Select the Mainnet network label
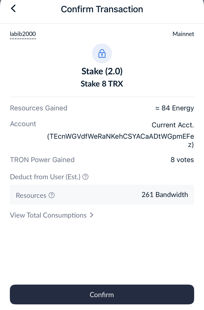204x310 pixels. 183,34
